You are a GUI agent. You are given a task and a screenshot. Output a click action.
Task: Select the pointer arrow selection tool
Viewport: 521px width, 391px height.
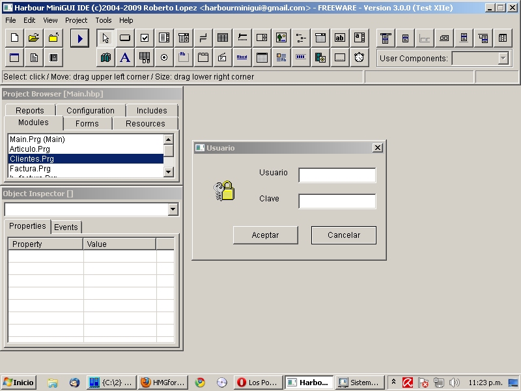106,38
